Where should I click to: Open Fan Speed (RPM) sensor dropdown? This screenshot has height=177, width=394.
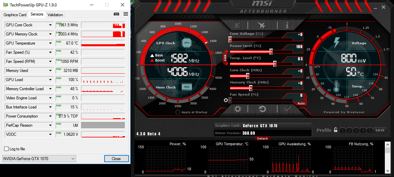(x=50, y=61)
